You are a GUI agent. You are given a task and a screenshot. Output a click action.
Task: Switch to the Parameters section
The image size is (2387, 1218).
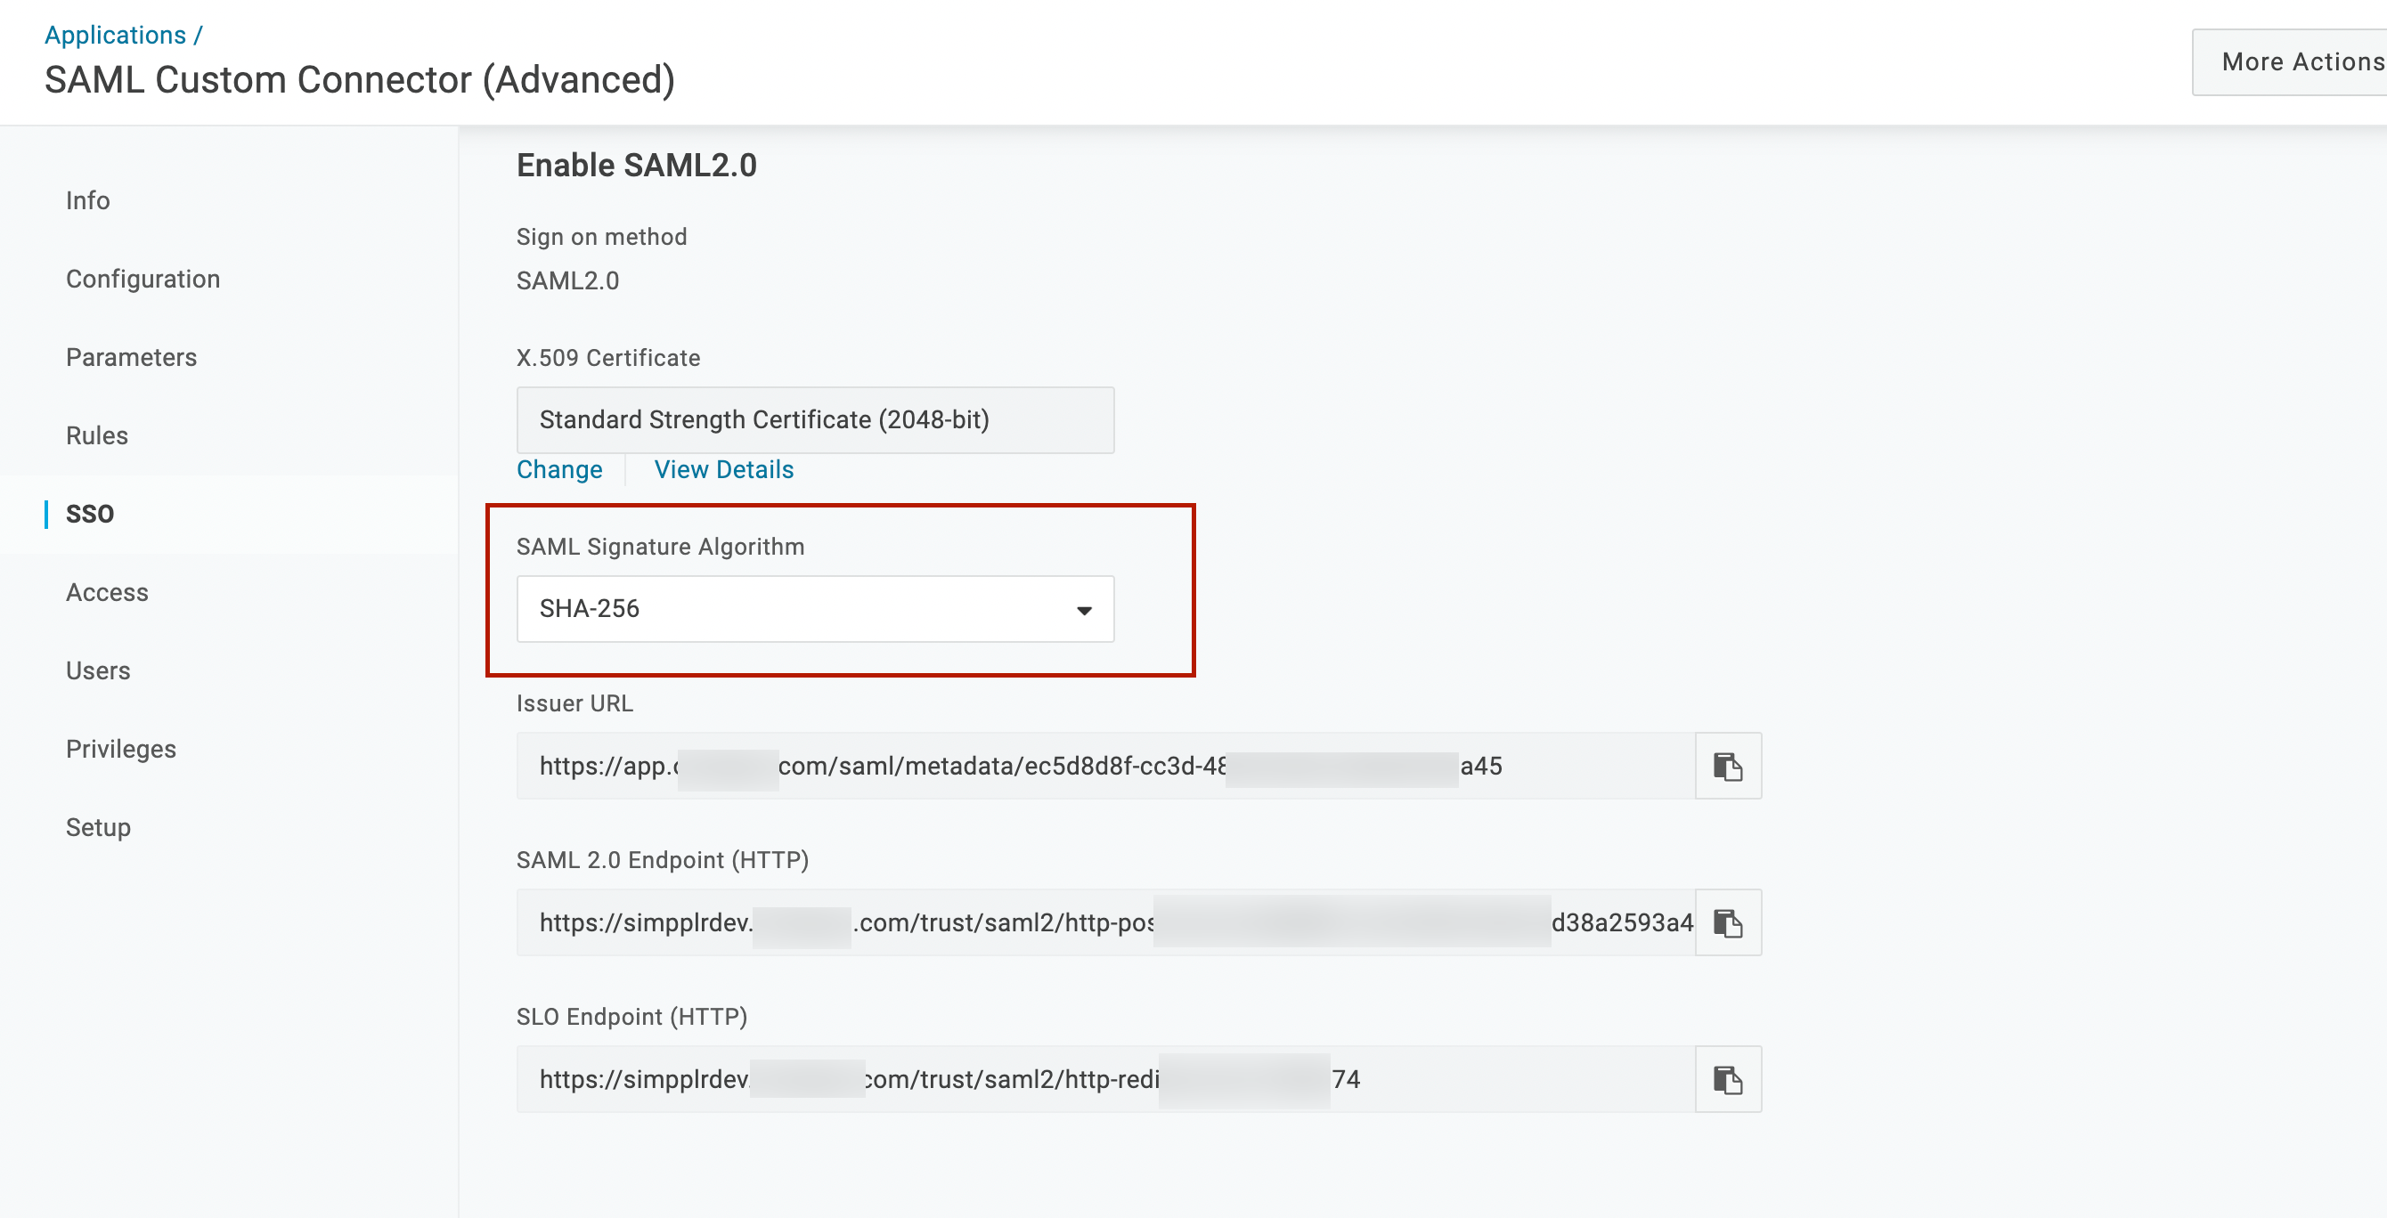coord(131,357)
